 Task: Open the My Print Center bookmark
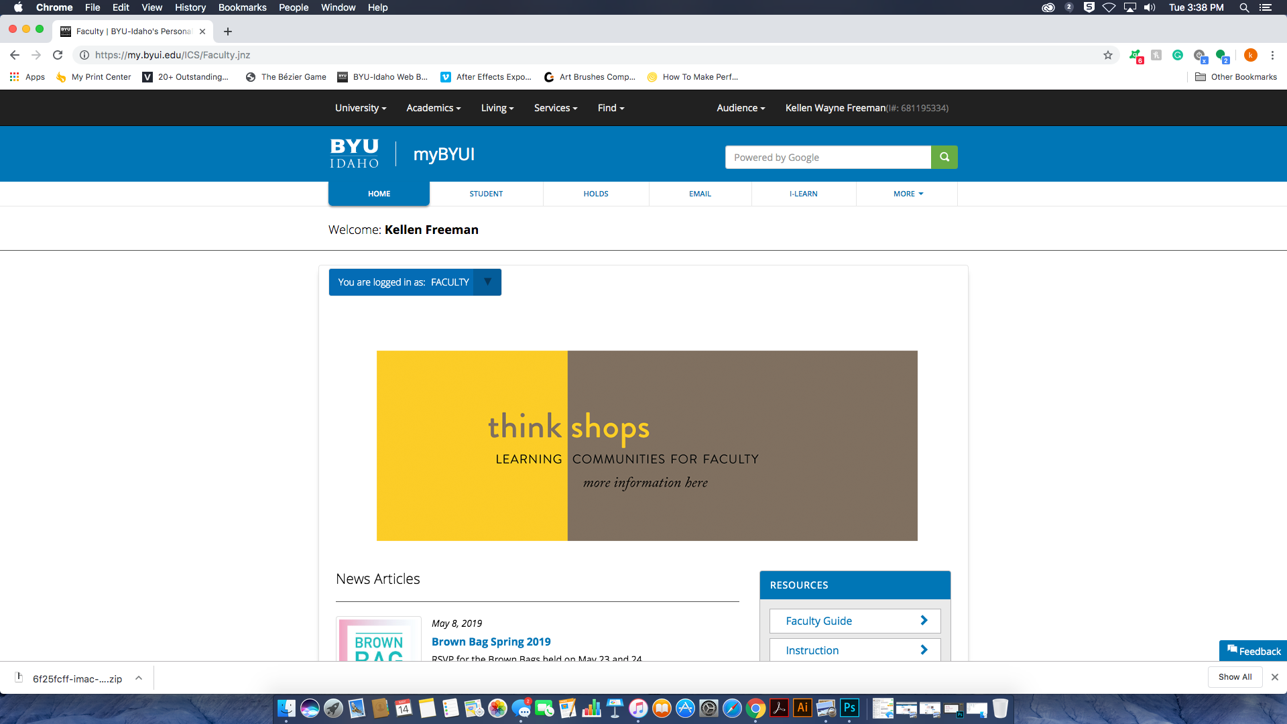click(94, 77)
